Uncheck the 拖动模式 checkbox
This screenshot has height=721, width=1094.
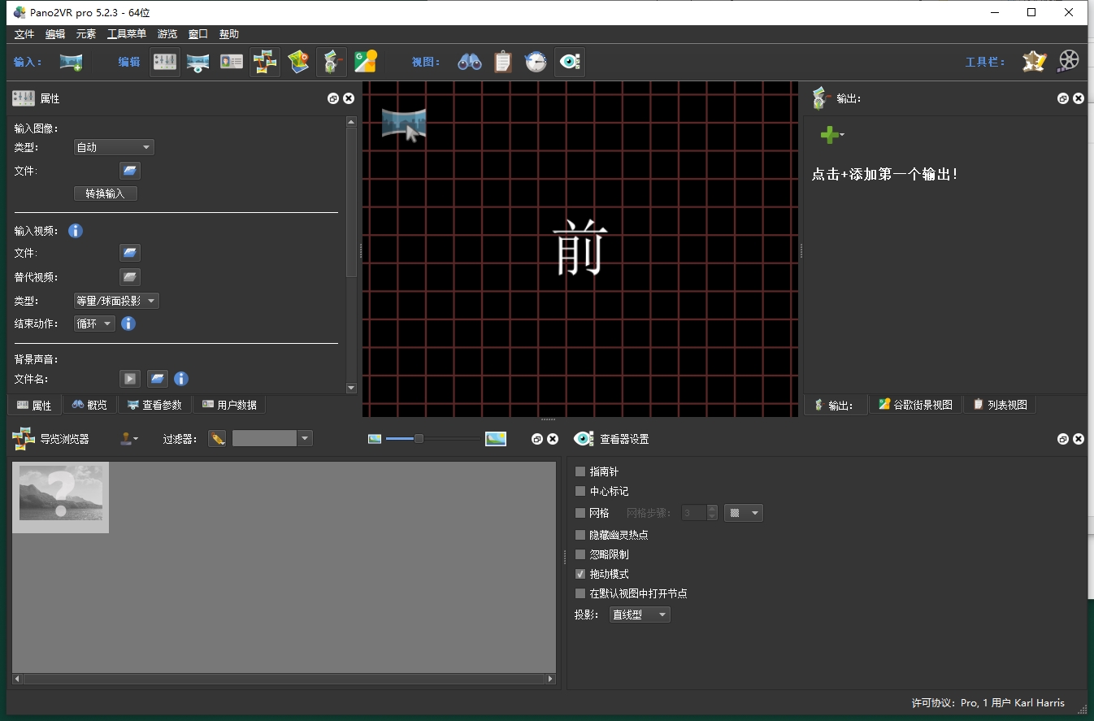tap(580, 574)
